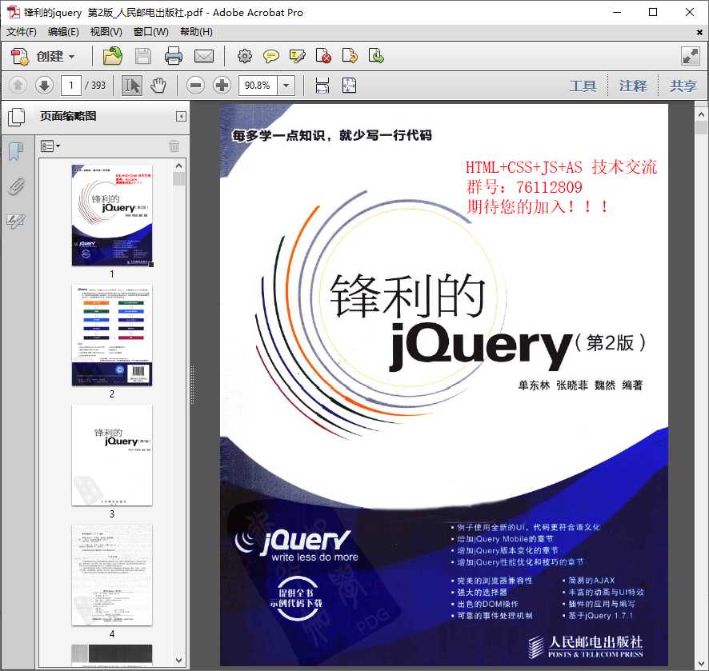The image size is (709, 671).
Task: Collapse the page thumbnails navigation pane
Action: click(x=181, y=117)
